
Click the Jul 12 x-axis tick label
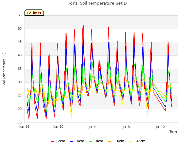click(x=160, y=127)
